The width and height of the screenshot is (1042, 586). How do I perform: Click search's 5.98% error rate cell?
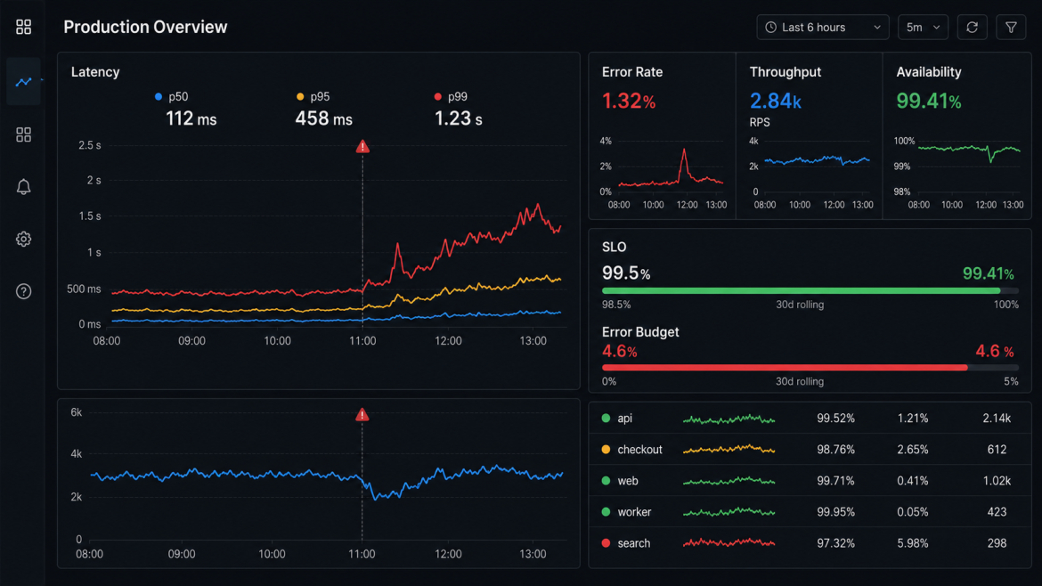pyautogui.click(x=912, y=543)
